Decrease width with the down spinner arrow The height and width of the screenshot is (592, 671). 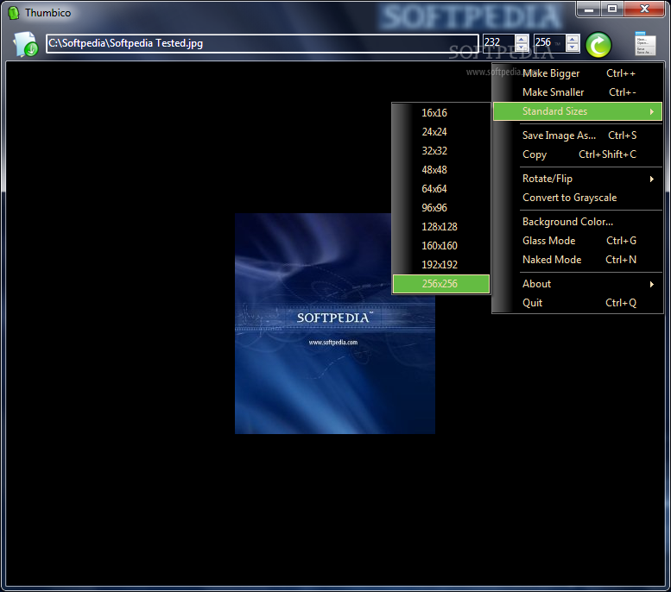pos(522,47)
